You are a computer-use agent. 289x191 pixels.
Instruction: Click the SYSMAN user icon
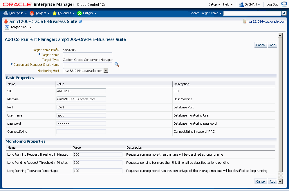click(241, 5)
